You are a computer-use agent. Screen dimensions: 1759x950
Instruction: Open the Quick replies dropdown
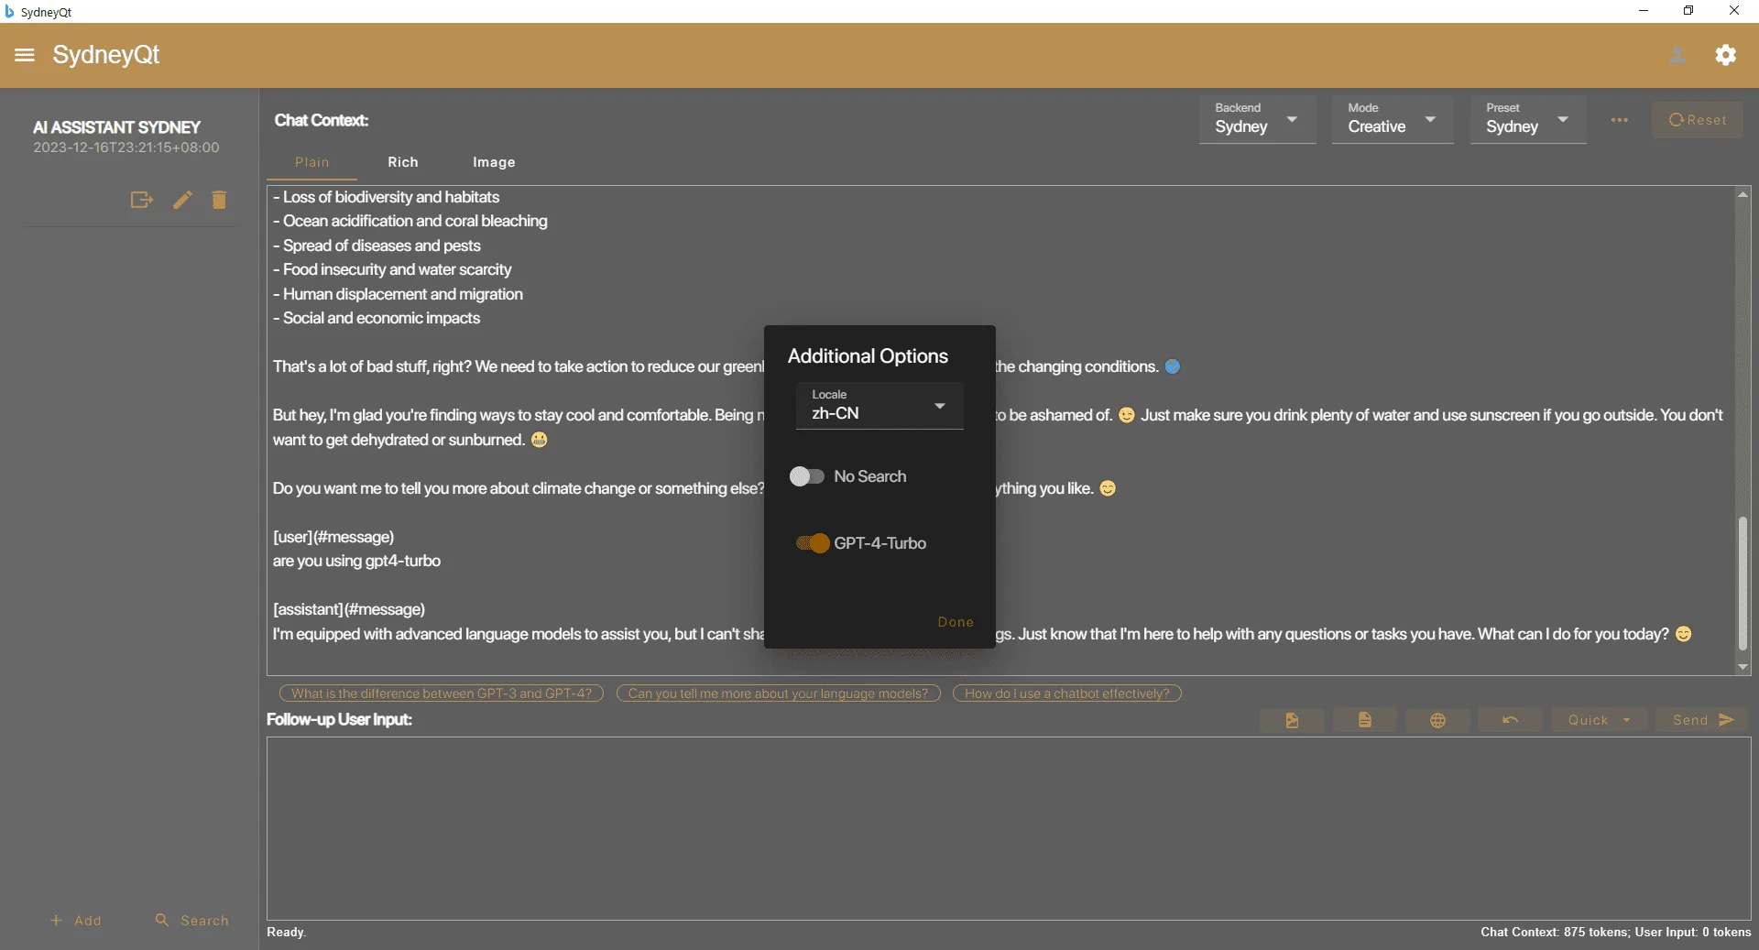pyautogui.click(x=1600, y=720)
